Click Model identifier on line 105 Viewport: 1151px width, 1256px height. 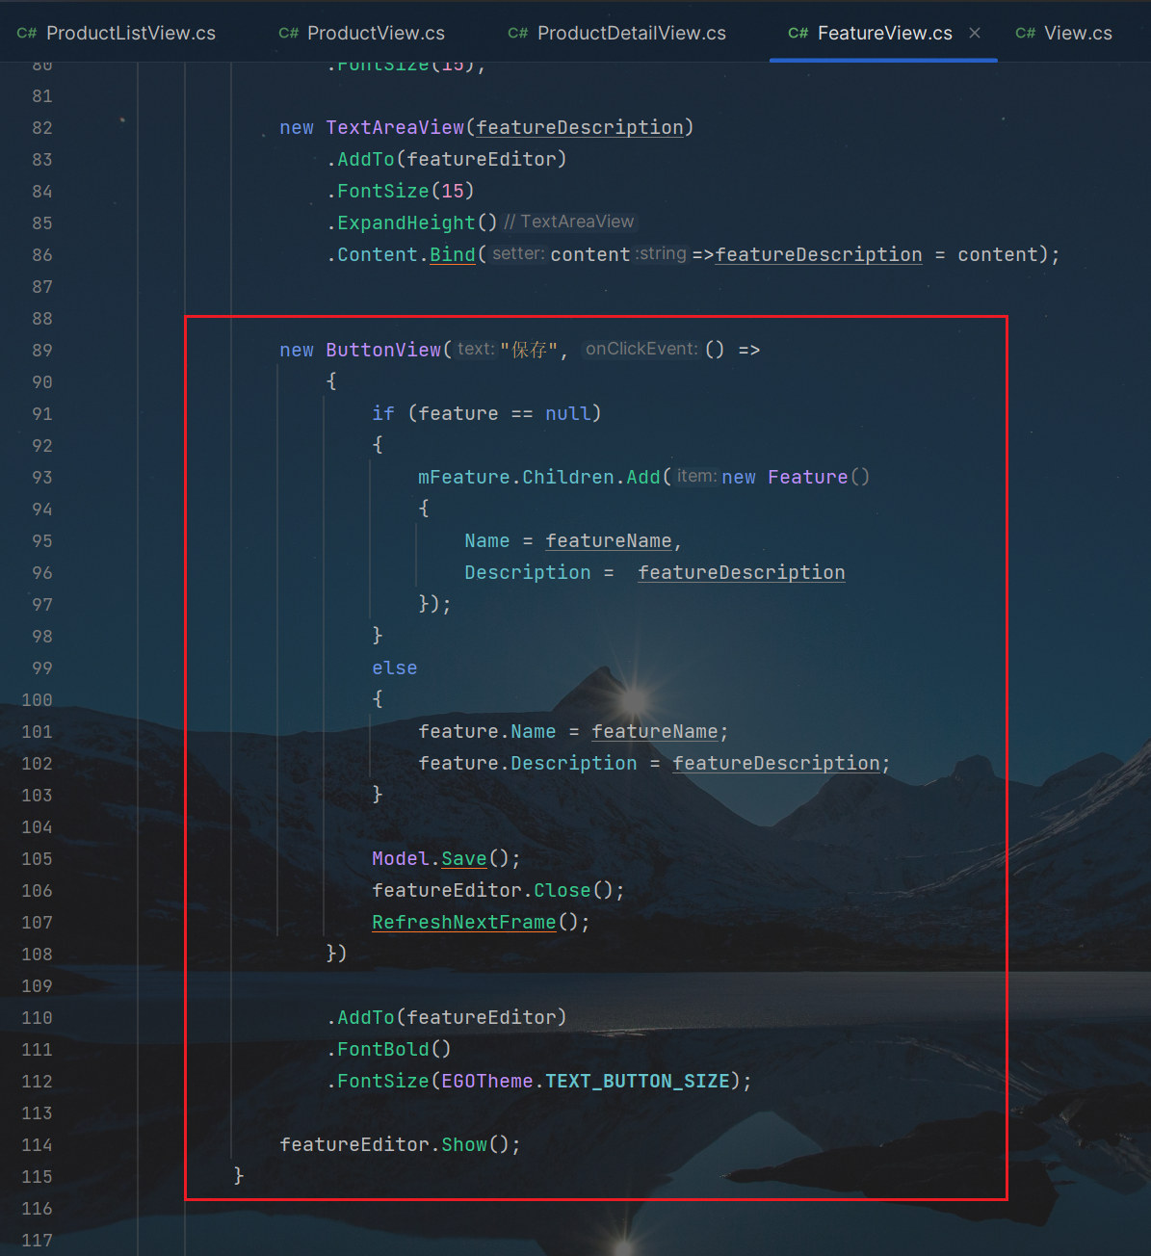(x=401, y=859)
